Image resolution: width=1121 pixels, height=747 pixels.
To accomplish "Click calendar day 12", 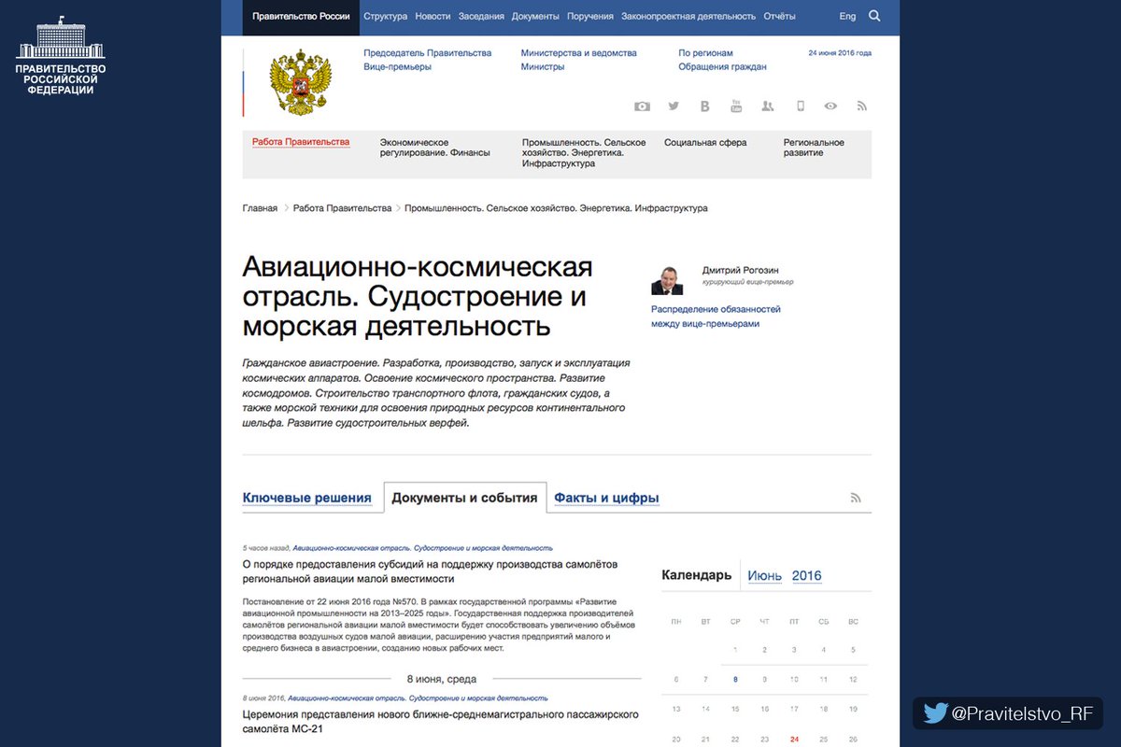I will tap(853, 680).
